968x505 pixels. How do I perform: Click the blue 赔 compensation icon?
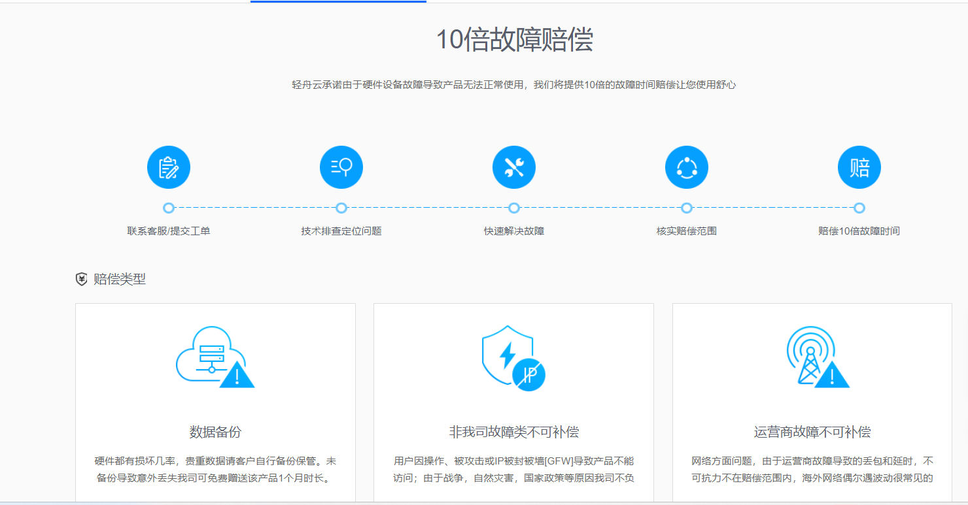[x=859, y=167]
